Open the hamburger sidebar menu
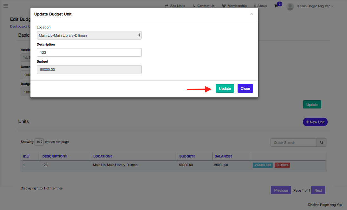 6,6
